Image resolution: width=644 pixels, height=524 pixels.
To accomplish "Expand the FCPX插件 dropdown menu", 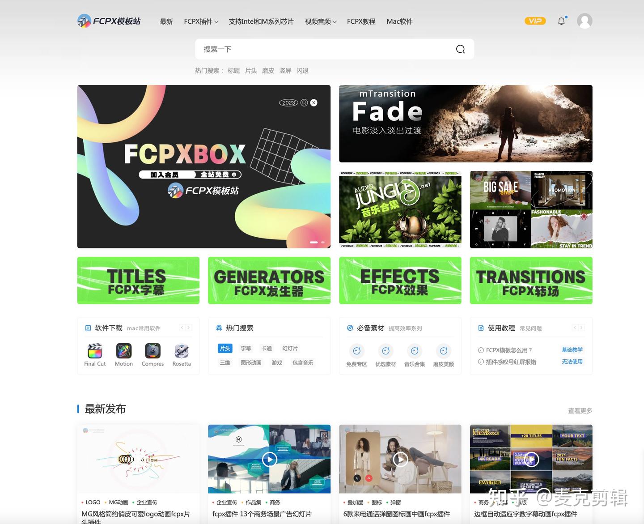I will (201, 21).
